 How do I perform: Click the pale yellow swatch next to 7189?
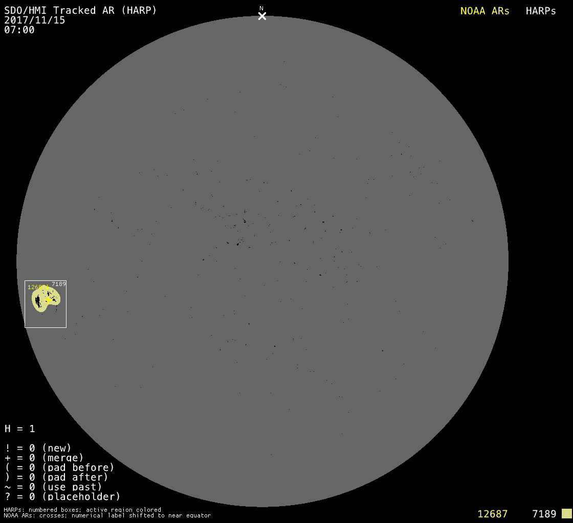[x=566, y=513]
